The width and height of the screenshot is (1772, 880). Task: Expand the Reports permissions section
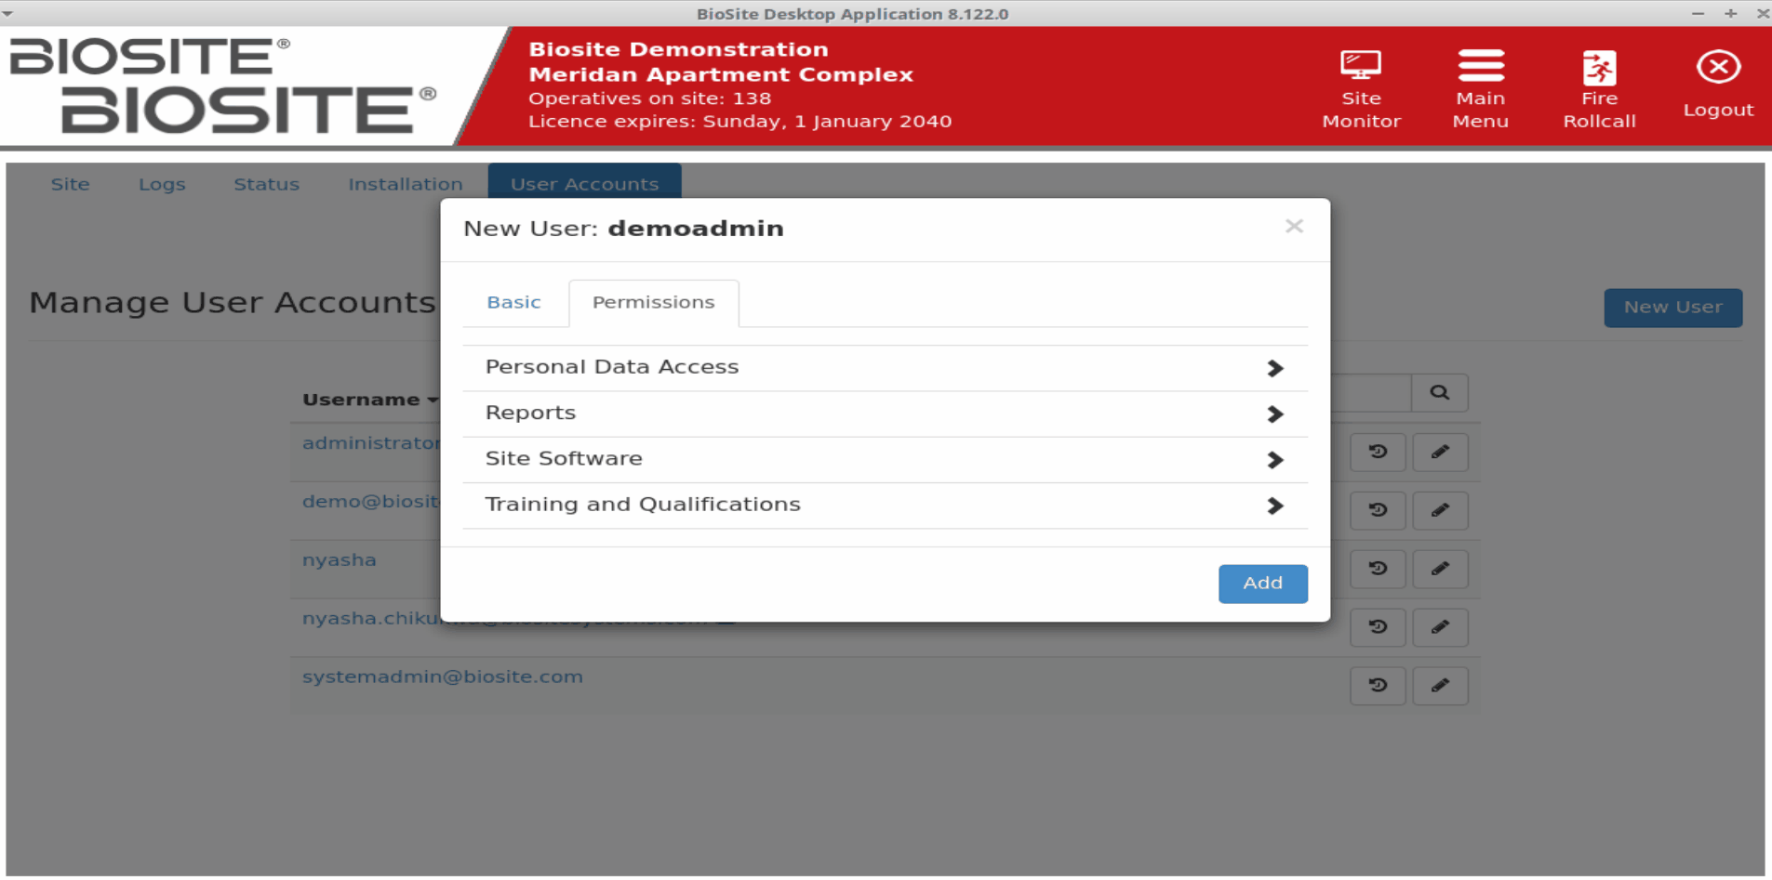click(x=885, y=414)
